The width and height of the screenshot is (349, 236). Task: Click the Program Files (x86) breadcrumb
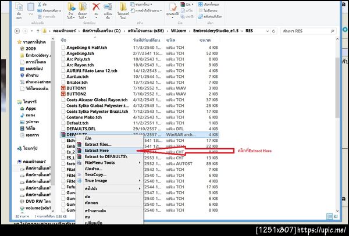click(146, 31)
